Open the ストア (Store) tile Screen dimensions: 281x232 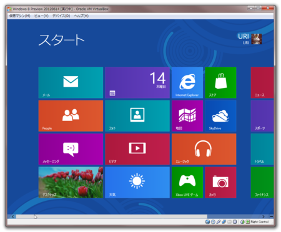pyautogui.click(x=220, y=82)
